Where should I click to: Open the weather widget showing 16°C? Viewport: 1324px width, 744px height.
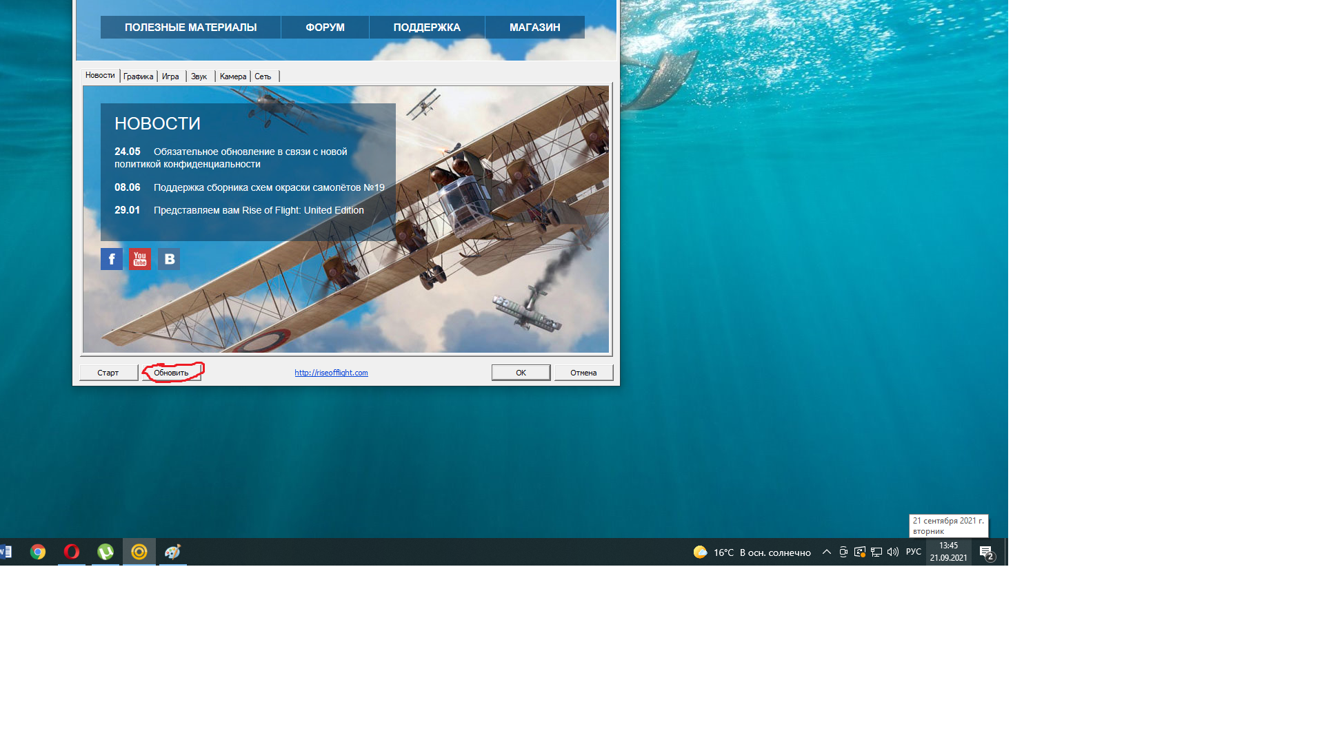click(752, 552)
